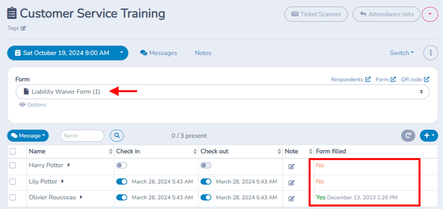Toggle Olivier Rousseau's check out switch

coord(206,197)
